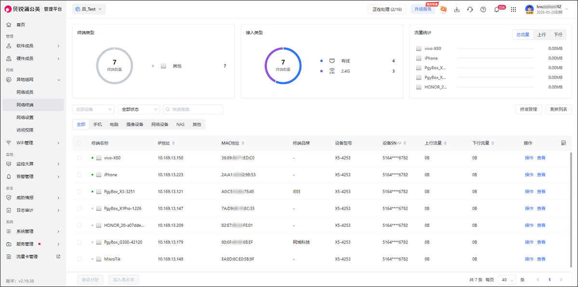Viewport: 578px width, 287px height.
Task: Open the help question mark icon
Action: tap(483, 9)
